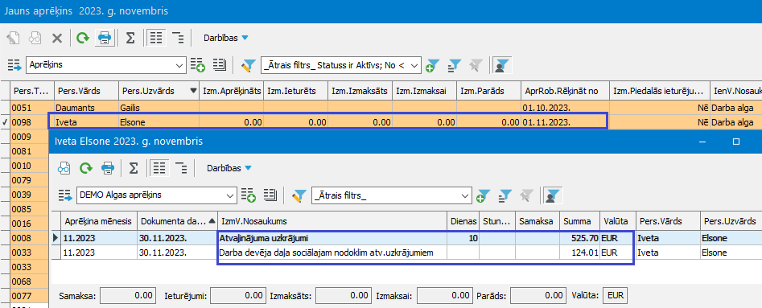Click the 525.70 sum cell

580,239
